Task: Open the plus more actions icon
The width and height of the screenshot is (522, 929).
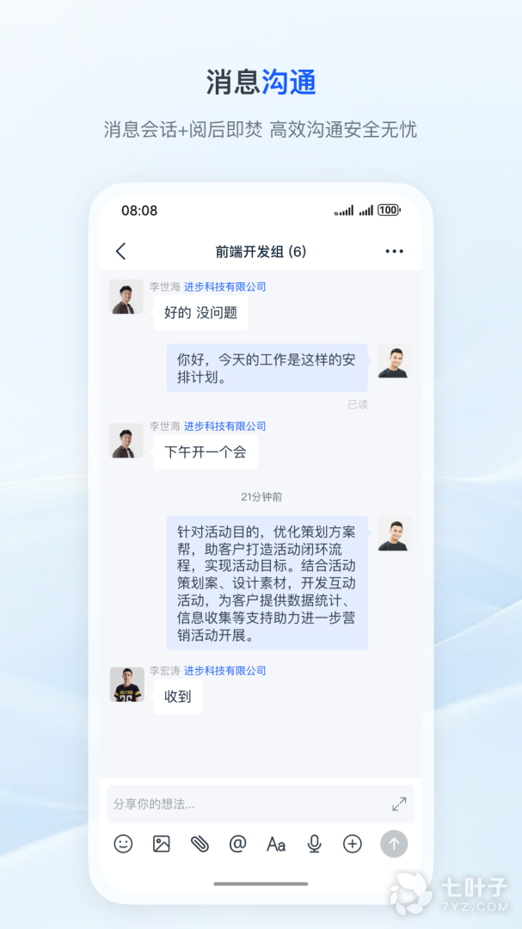Action: (x=353, y=844)
